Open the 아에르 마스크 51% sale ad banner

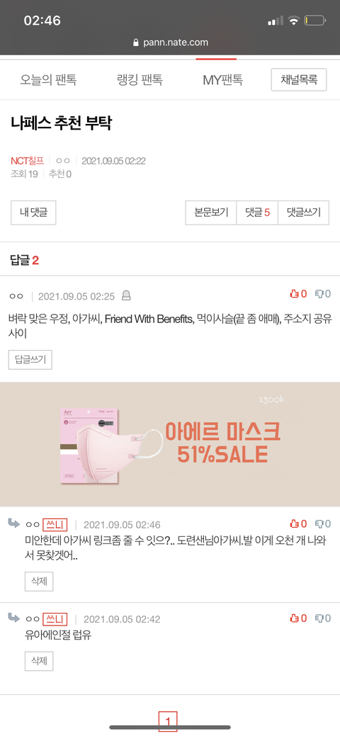170,444
